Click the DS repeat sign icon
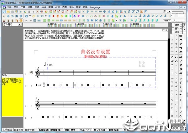This screenshot has height=133, width=188. (x=88, y=20)
